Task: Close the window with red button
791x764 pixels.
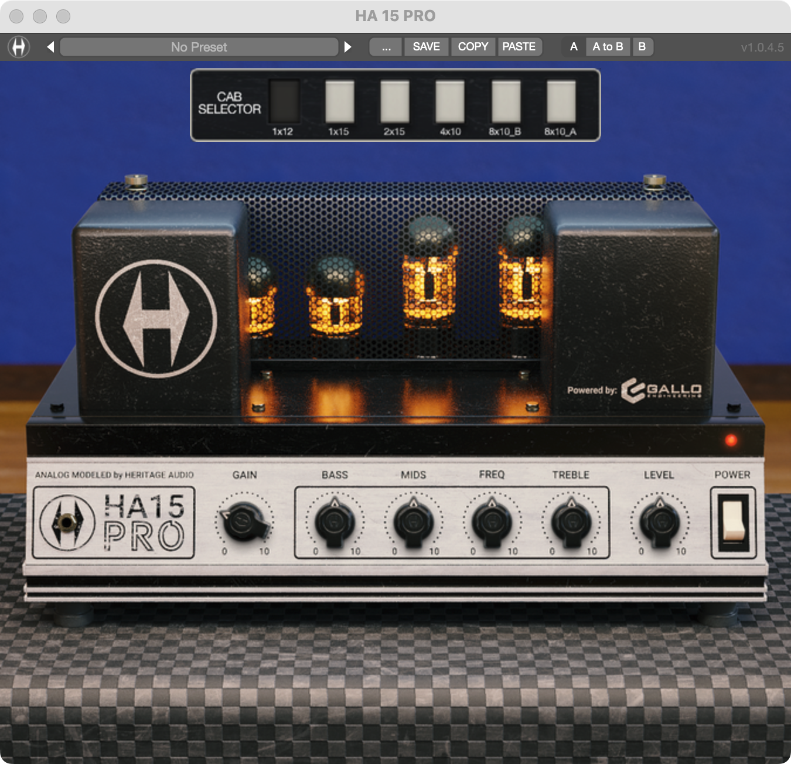Action: (16, 16)
